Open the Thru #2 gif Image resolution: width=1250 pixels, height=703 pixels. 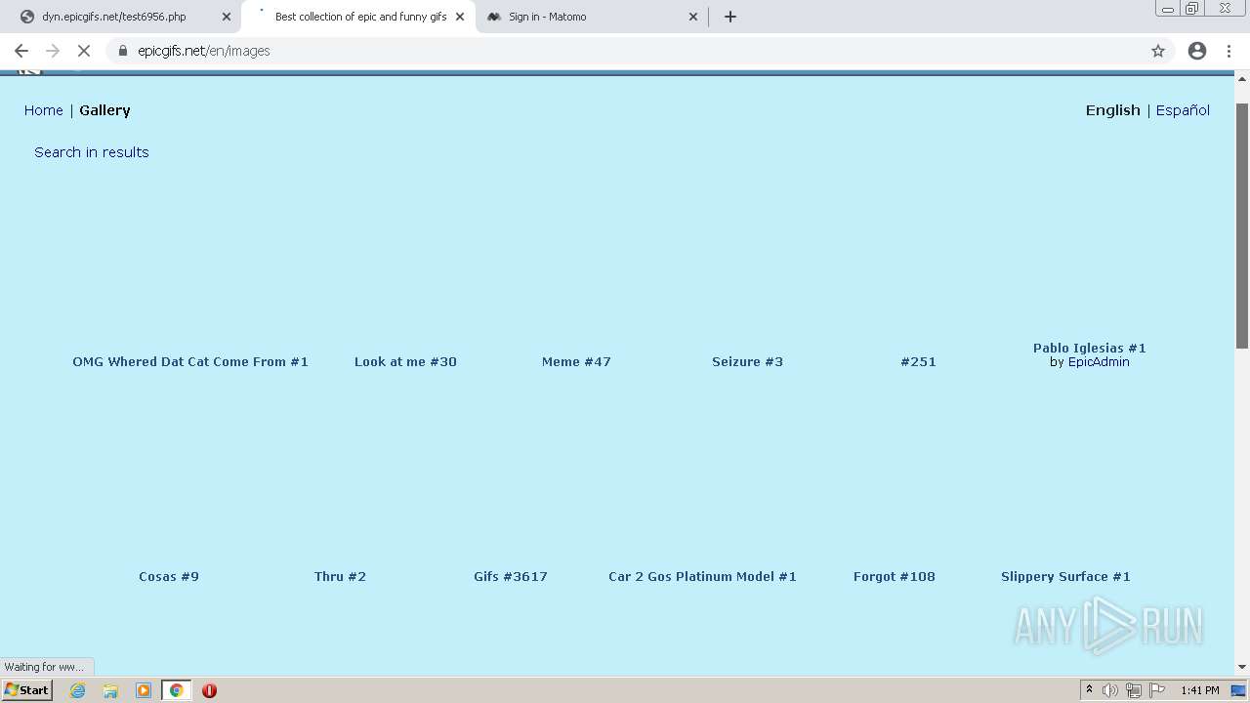click(340, 576)
